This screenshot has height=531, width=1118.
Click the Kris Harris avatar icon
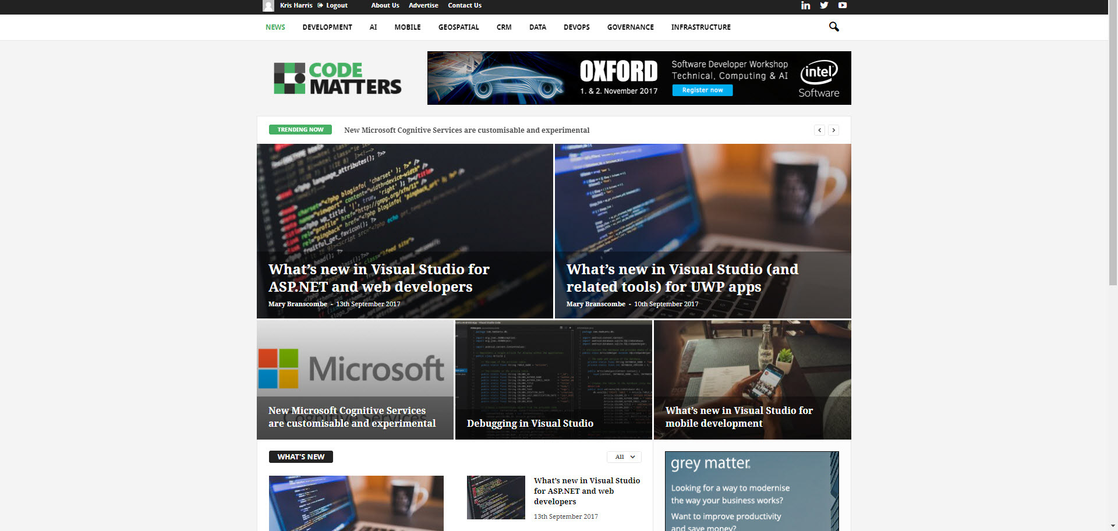pyautogui.click(x=268, y=6)
